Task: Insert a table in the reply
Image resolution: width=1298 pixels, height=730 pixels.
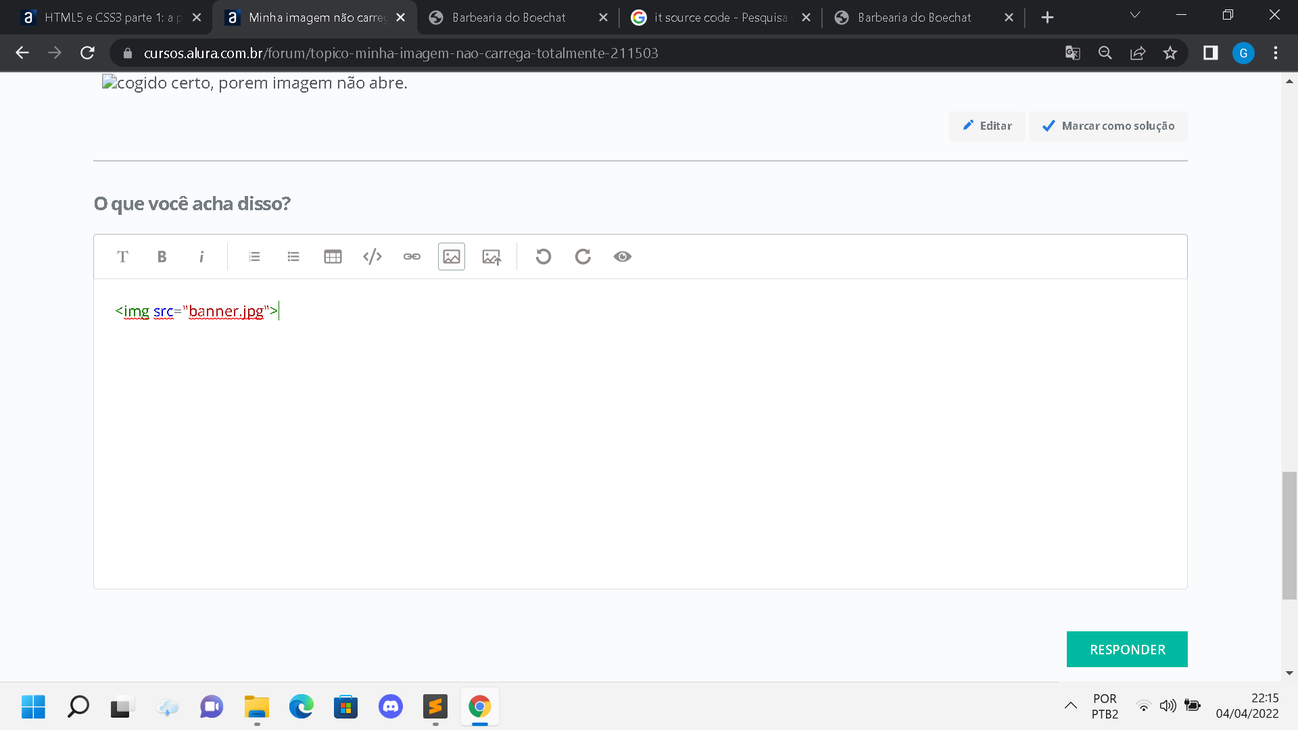Action: 333,257
